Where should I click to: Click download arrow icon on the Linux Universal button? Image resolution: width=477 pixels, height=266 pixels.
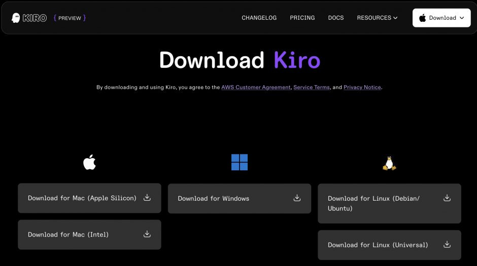pyautogui.click(x=447, y=244)
